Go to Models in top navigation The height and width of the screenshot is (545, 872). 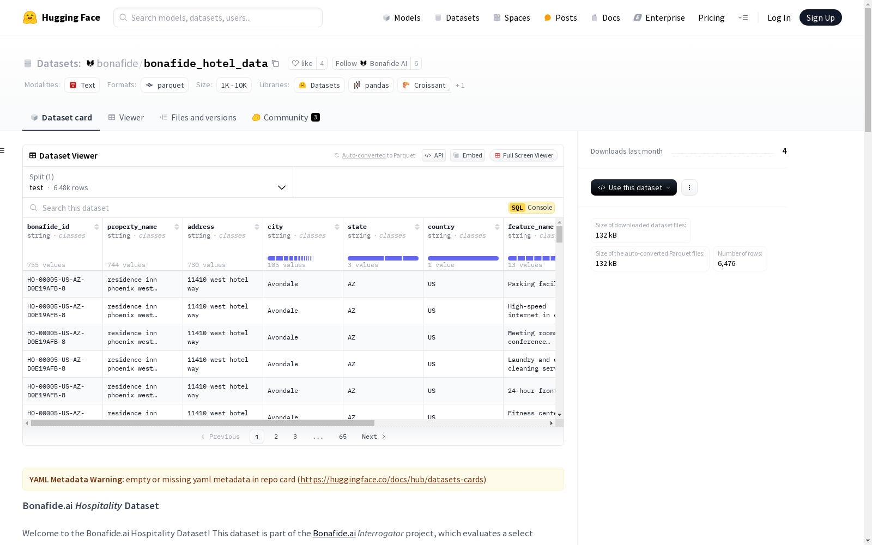point(402,17)
